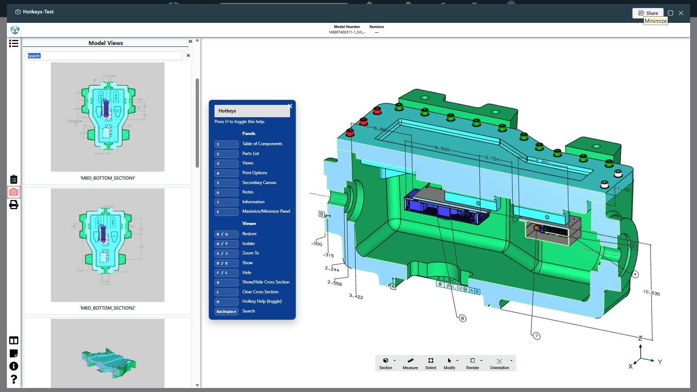
Task: Expand the Render dropdown arrow
Action: [x=481, y=360]
